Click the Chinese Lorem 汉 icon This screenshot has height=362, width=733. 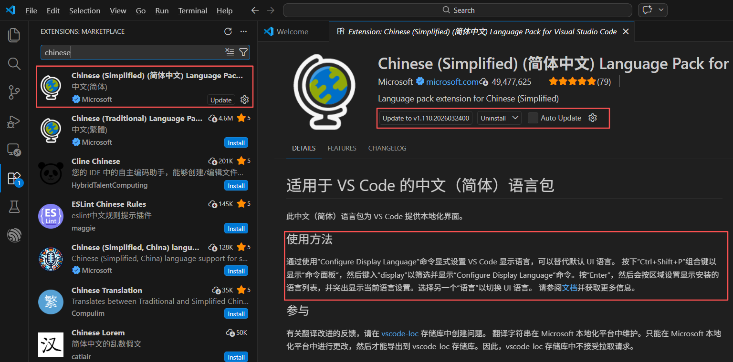tap(51, 344)
